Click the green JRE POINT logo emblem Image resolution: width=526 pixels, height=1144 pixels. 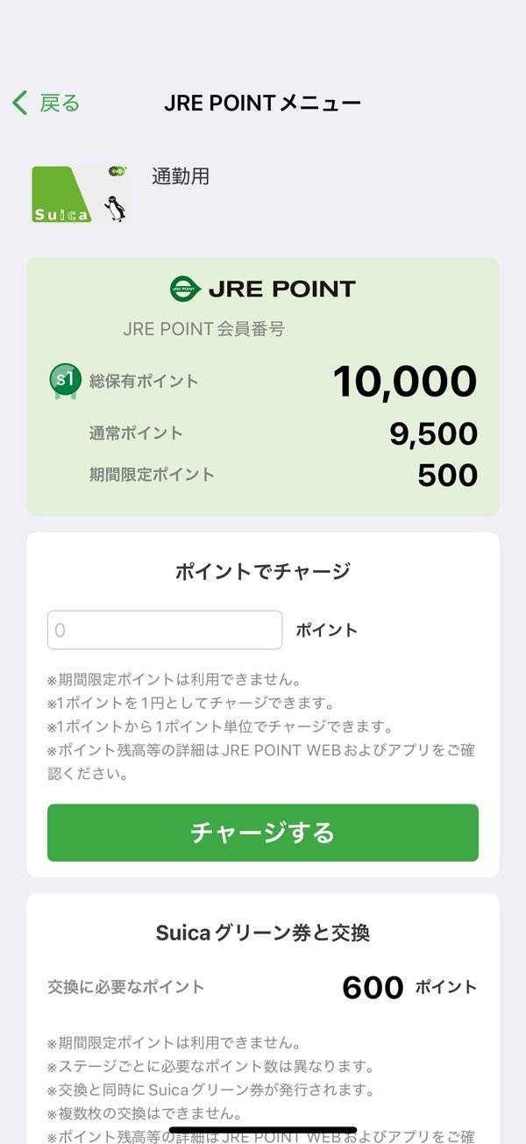(185, 289)
